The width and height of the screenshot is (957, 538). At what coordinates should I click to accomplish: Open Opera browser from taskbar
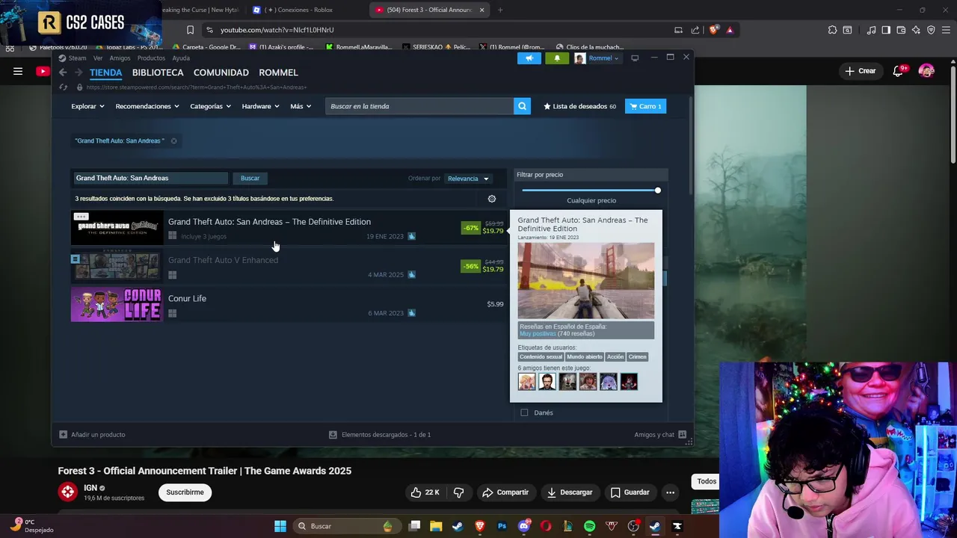coord(546,526)
